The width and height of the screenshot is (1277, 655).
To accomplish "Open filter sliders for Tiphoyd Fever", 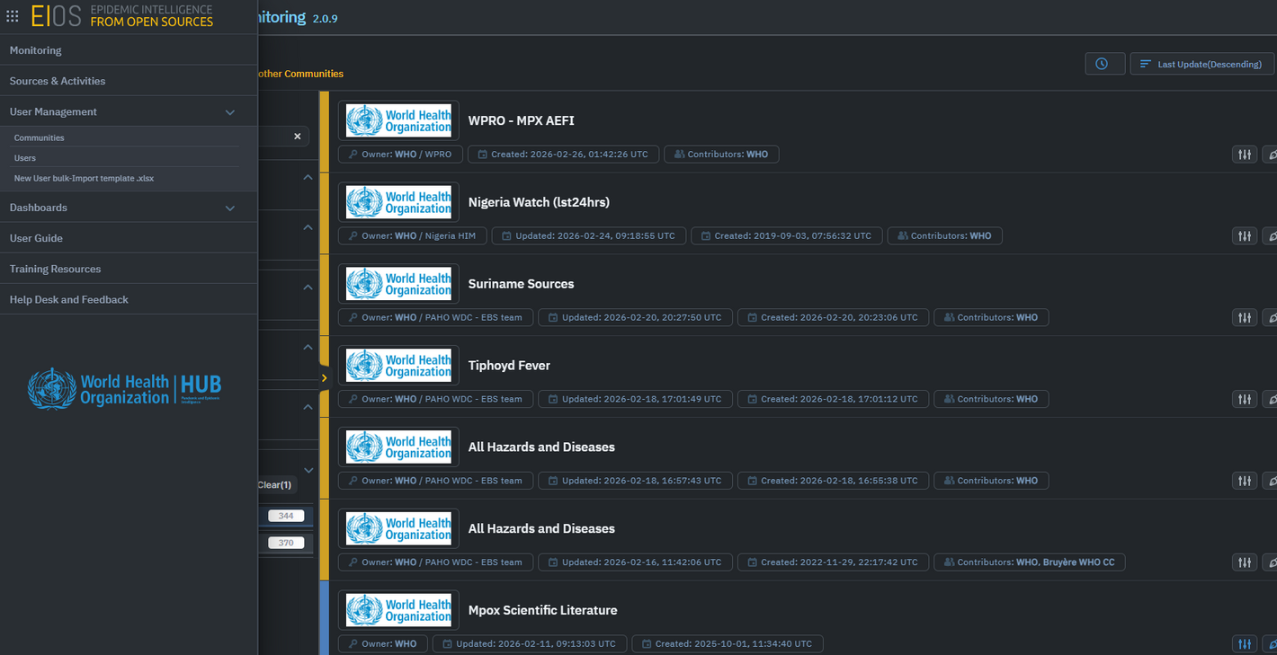I will (1244, 400).
